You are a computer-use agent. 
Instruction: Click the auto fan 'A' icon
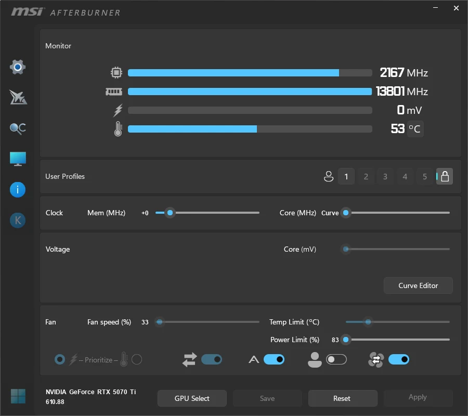coord(254,360)
